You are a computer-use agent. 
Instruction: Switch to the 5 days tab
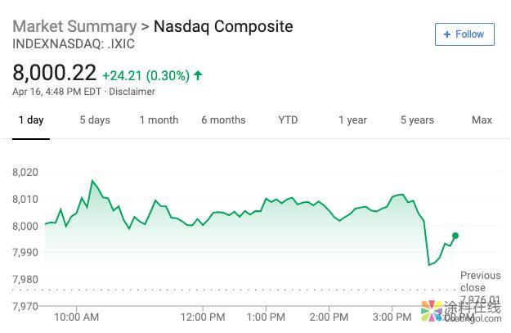point(95,120)
